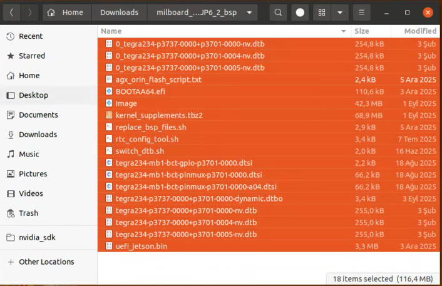Click the icon next to Image file
442x286 pixels.
pos(109,103)
